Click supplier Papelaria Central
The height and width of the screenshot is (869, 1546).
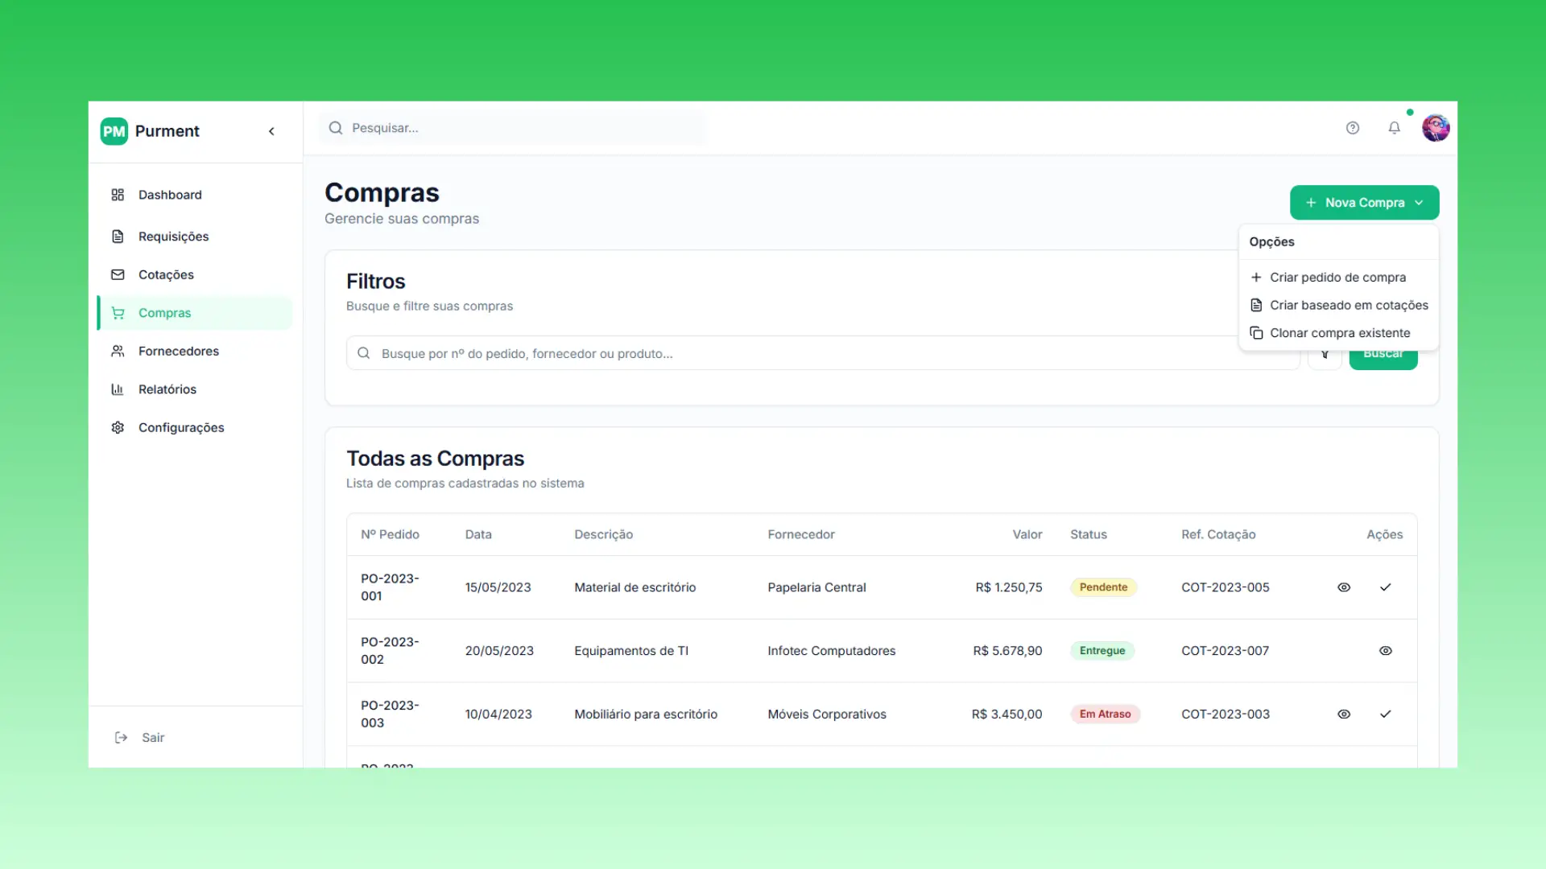click(816, 587)
